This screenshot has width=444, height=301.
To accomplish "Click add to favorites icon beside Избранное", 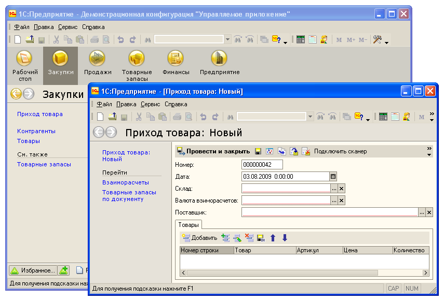I will coord(64,270).
